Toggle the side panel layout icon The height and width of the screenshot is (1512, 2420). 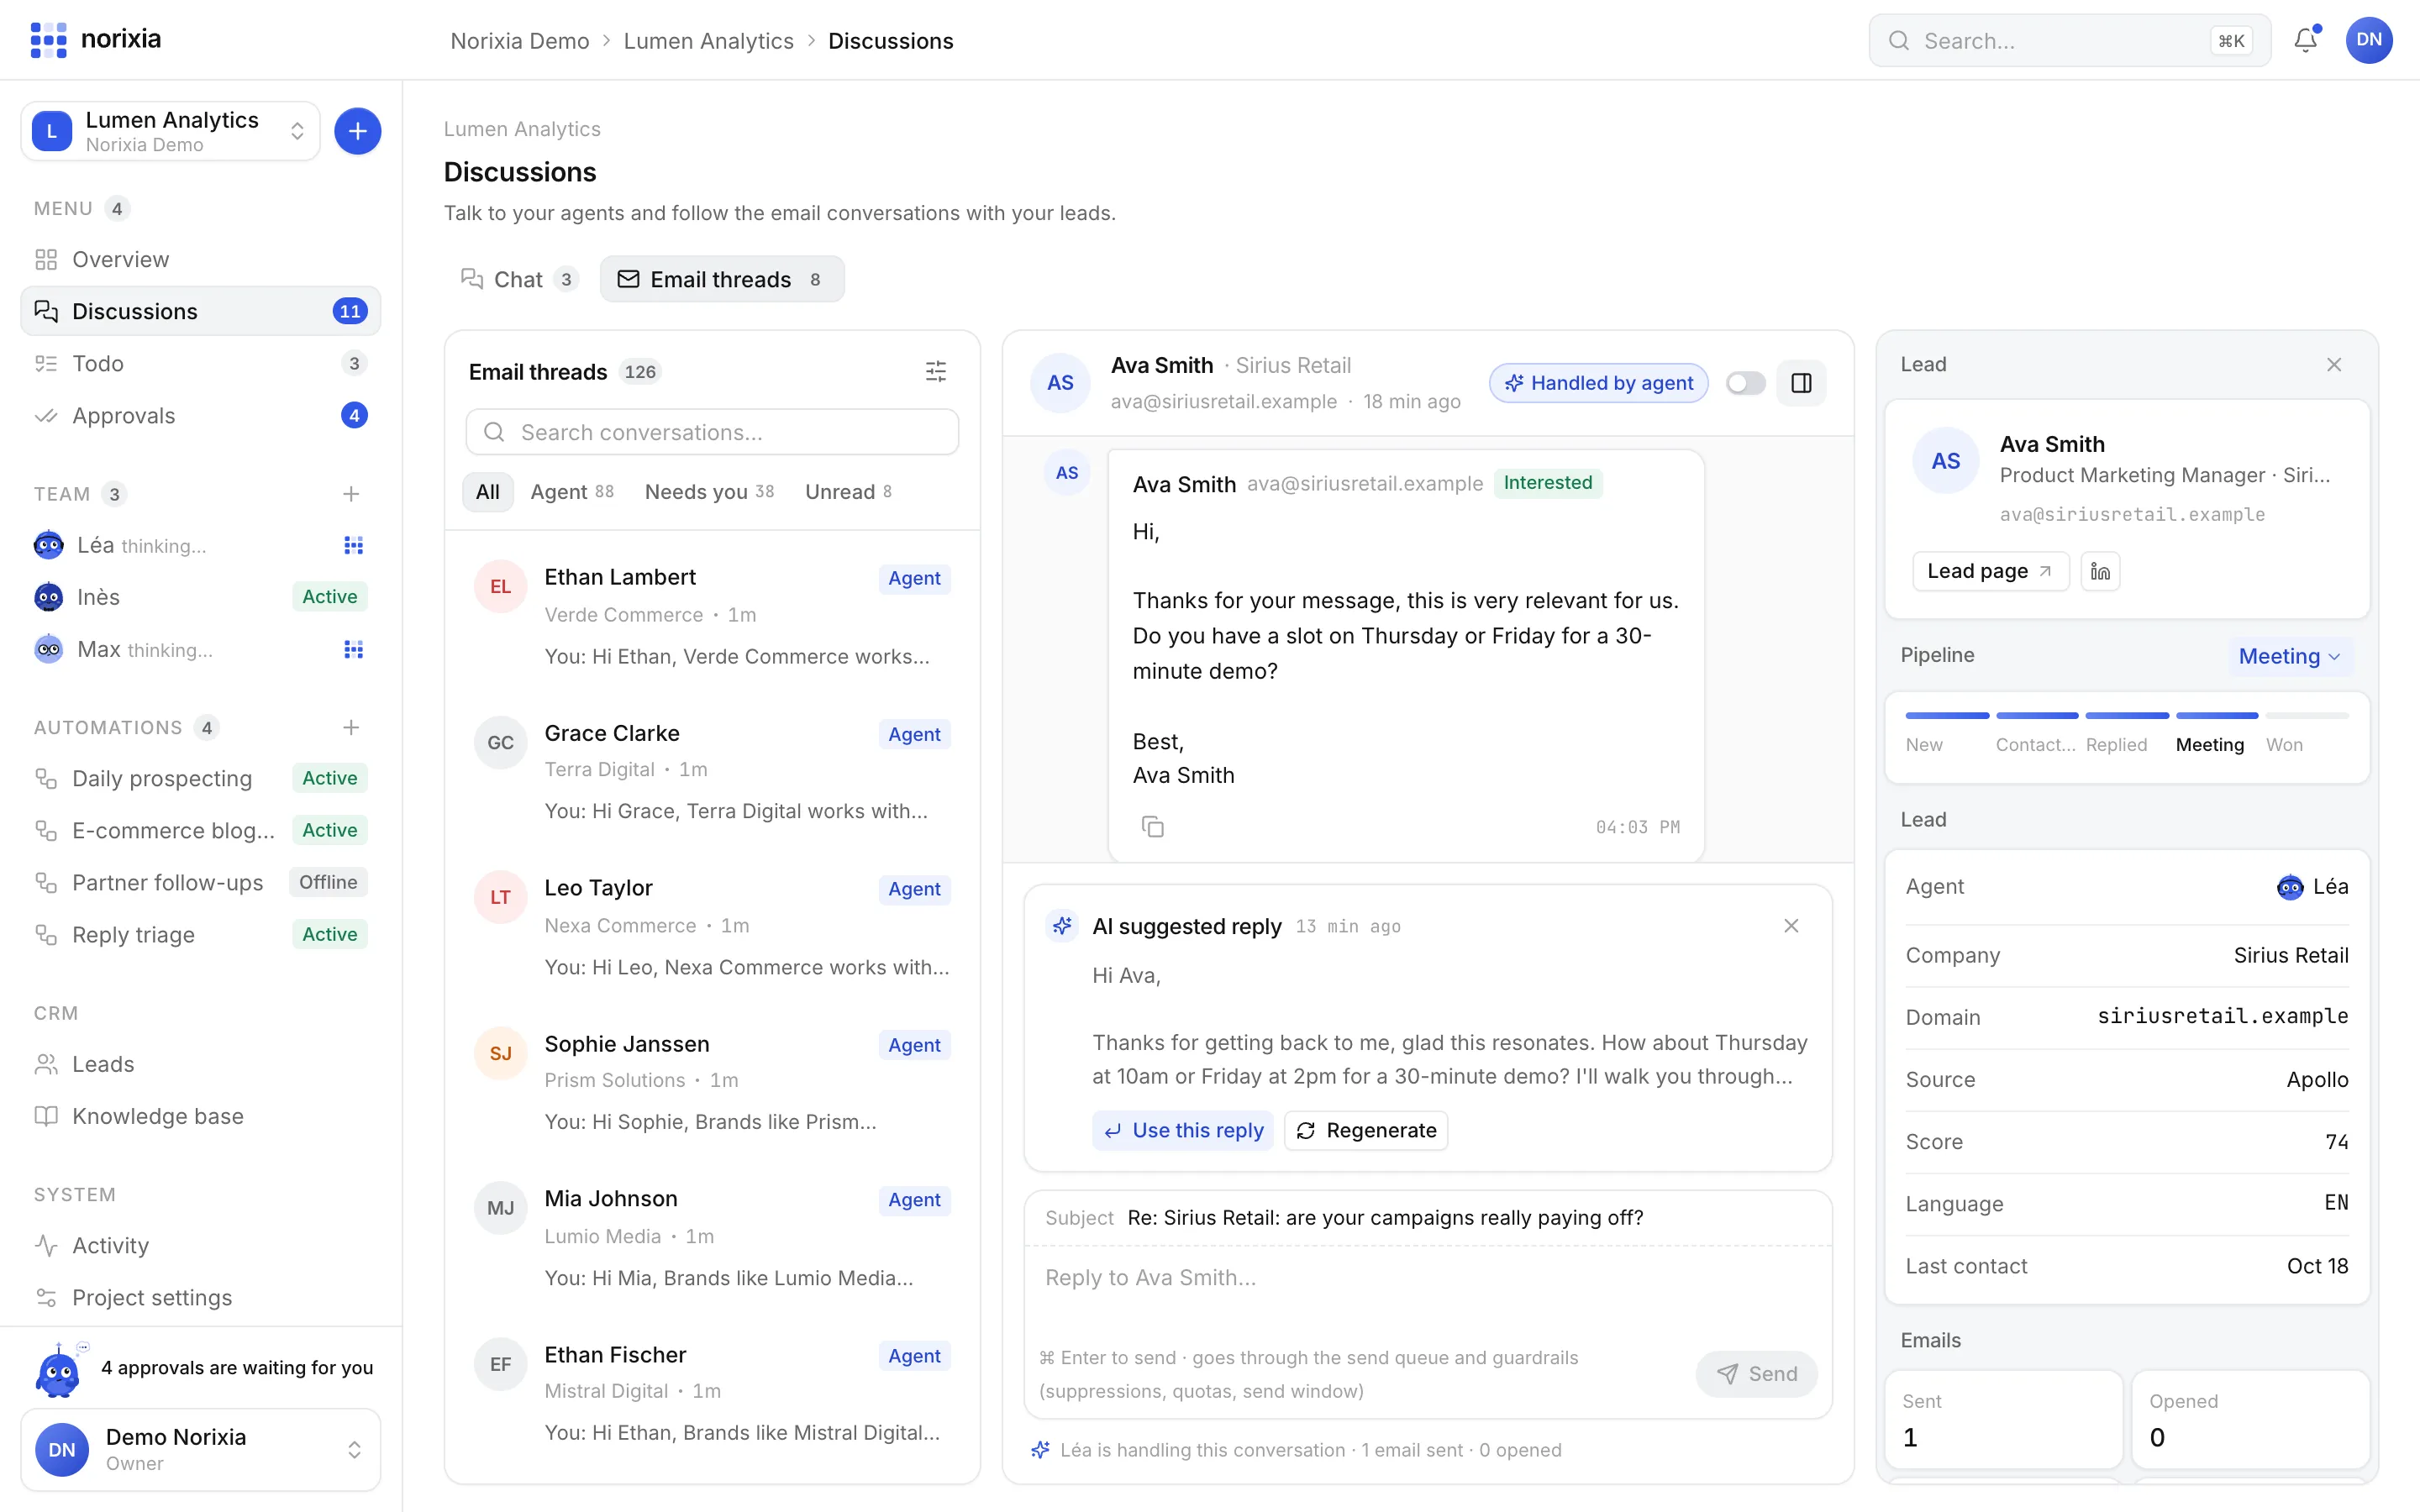1801,383
